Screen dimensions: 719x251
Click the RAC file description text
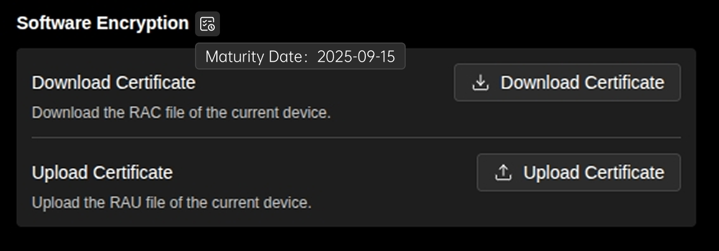(181, 113)
